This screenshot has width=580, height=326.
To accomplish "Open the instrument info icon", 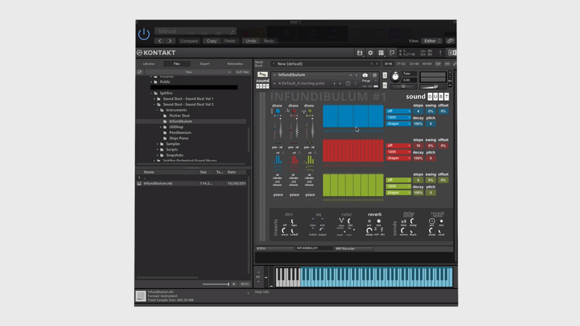I will tap(375, 75).
